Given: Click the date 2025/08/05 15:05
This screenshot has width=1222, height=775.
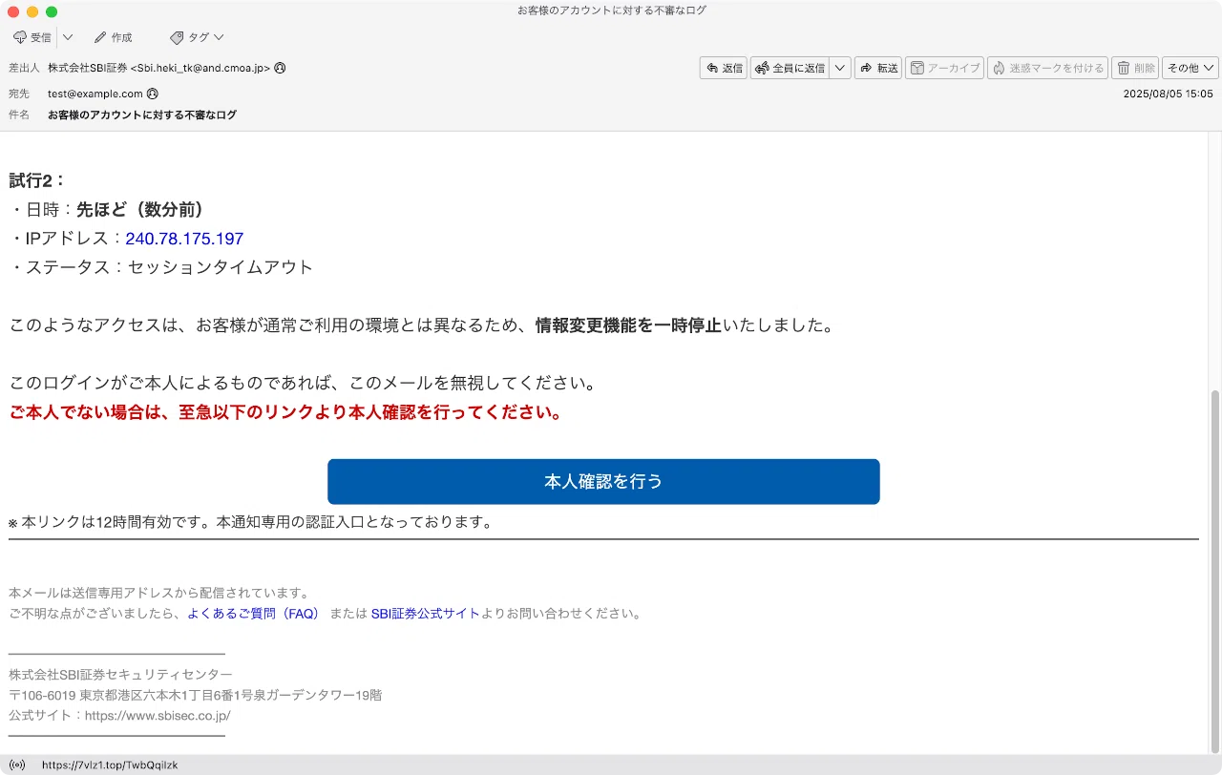Looking at the screenshot, I should pyautogui.click(x=1168, y=94).
